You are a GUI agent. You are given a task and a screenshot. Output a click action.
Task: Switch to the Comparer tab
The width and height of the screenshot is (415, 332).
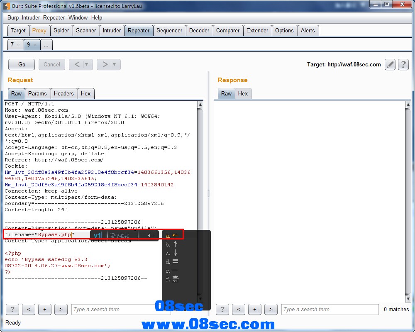click(x=227, y=30)
